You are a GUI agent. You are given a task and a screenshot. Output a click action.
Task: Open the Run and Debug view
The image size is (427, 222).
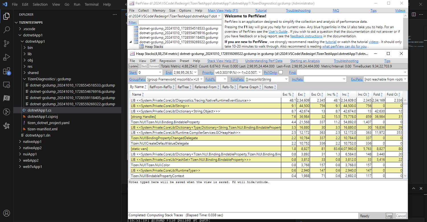tap(6, 56)
